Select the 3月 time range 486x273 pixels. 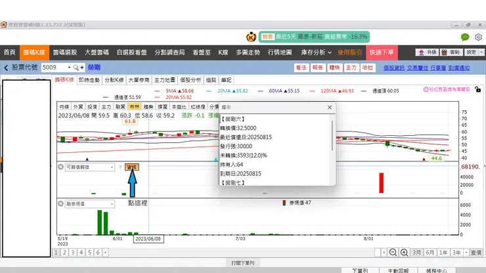(x=416, y=253)
